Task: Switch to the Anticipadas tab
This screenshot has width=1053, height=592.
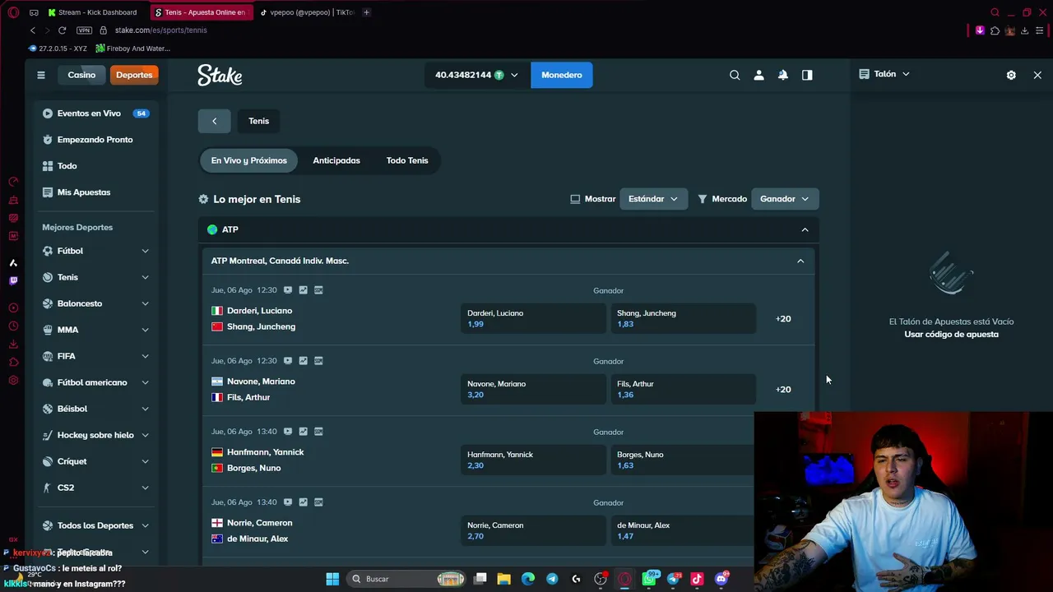Action: (x=336, y=160)
